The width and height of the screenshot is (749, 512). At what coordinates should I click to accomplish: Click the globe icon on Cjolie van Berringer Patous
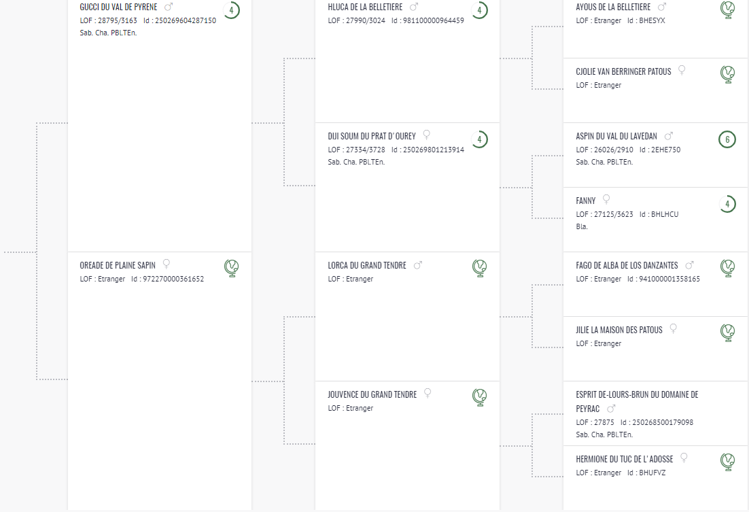[x=727, y=74]
